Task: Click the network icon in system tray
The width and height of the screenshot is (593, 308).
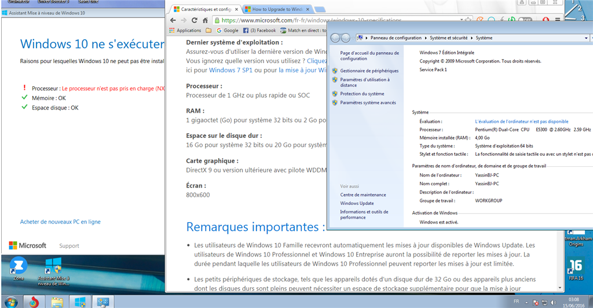Action: point(544,302)
